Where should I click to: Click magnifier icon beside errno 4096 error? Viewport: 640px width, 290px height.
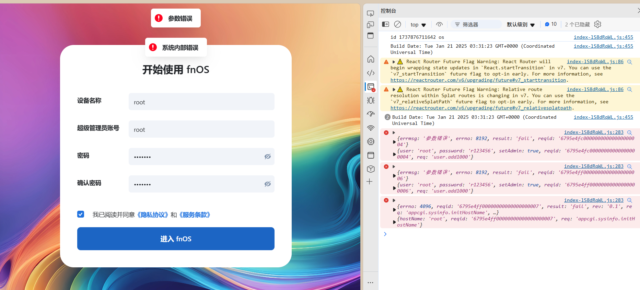[x=630, y=200]
